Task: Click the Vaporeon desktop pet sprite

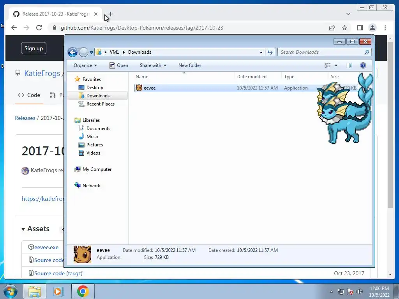Action: click(345, 109)
